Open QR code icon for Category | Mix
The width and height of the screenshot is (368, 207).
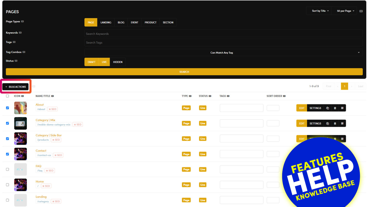pyautogui.click(x=342, y=123)
